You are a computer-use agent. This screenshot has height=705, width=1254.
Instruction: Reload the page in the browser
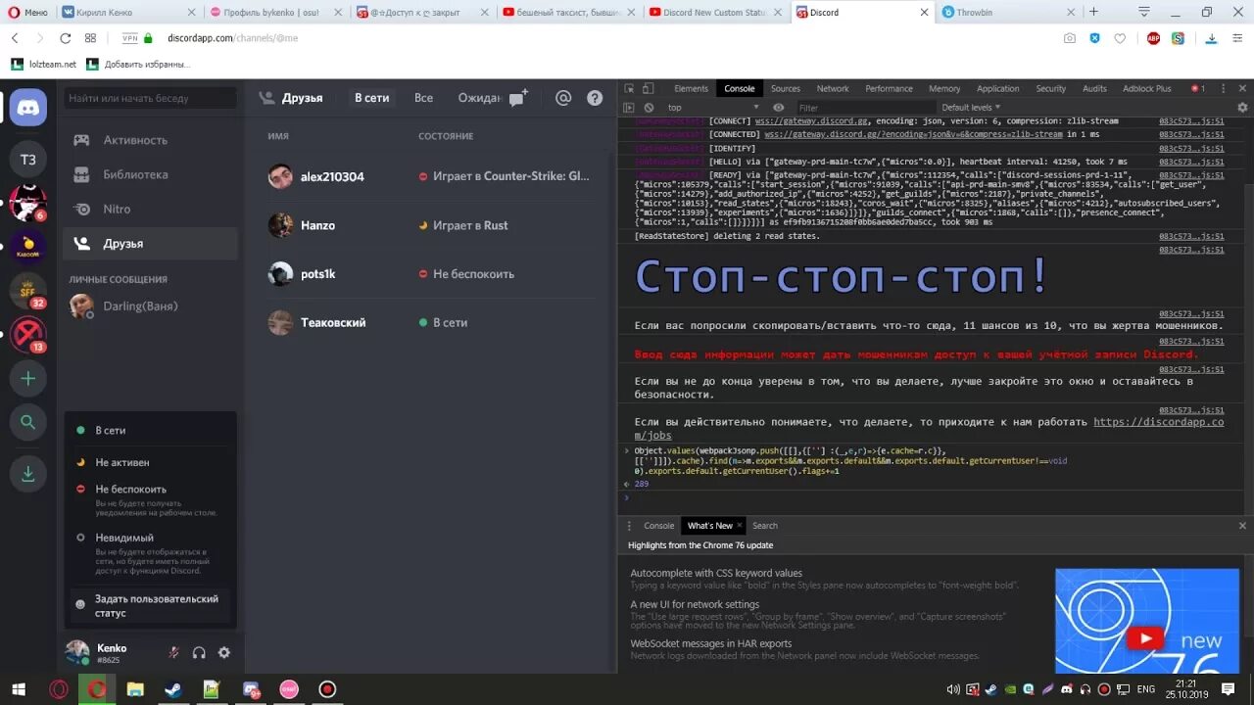[65, 38]
